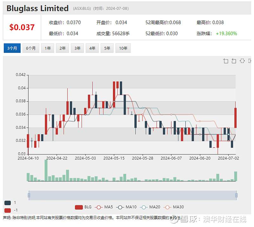Click the 5年 period option
This screenshot has width=254, height=227.
coord(107,48)
